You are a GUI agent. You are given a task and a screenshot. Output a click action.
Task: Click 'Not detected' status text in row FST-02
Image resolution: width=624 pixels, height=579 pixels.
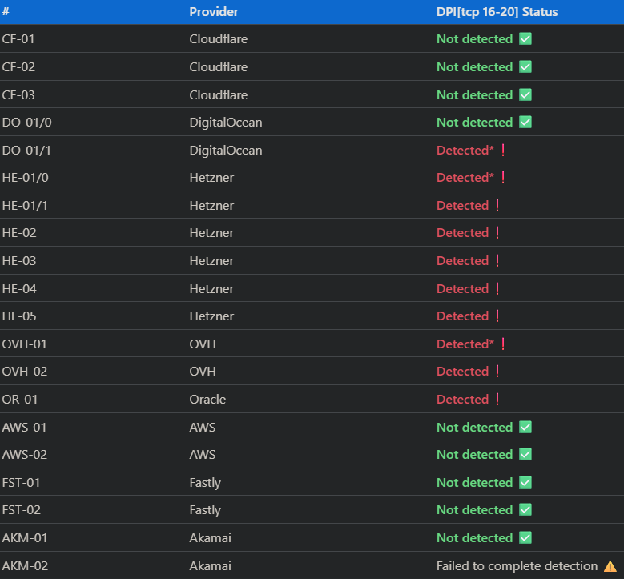click(x=474, y=510)
